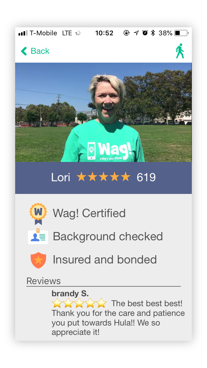Tap the orange insured shield icon
This screenshot has height=368, width=207.
(x=38, y=260)
